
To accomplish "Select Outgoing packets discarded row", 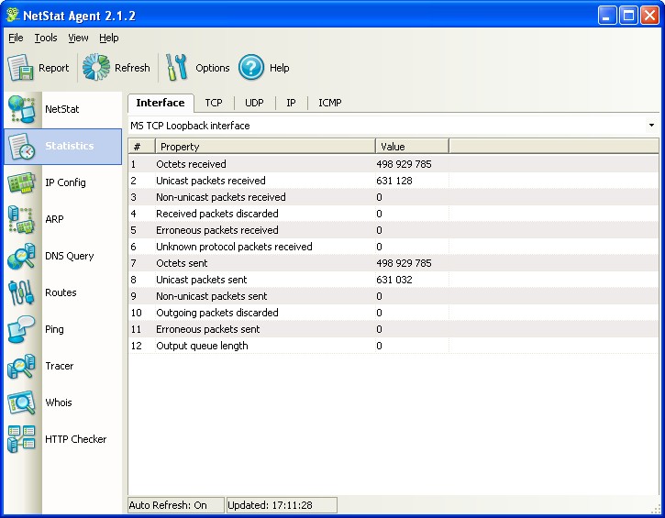I will tap(393, 313).
